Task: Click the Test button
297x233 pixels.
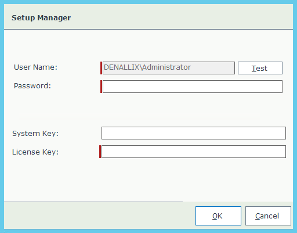Action: 260,68
